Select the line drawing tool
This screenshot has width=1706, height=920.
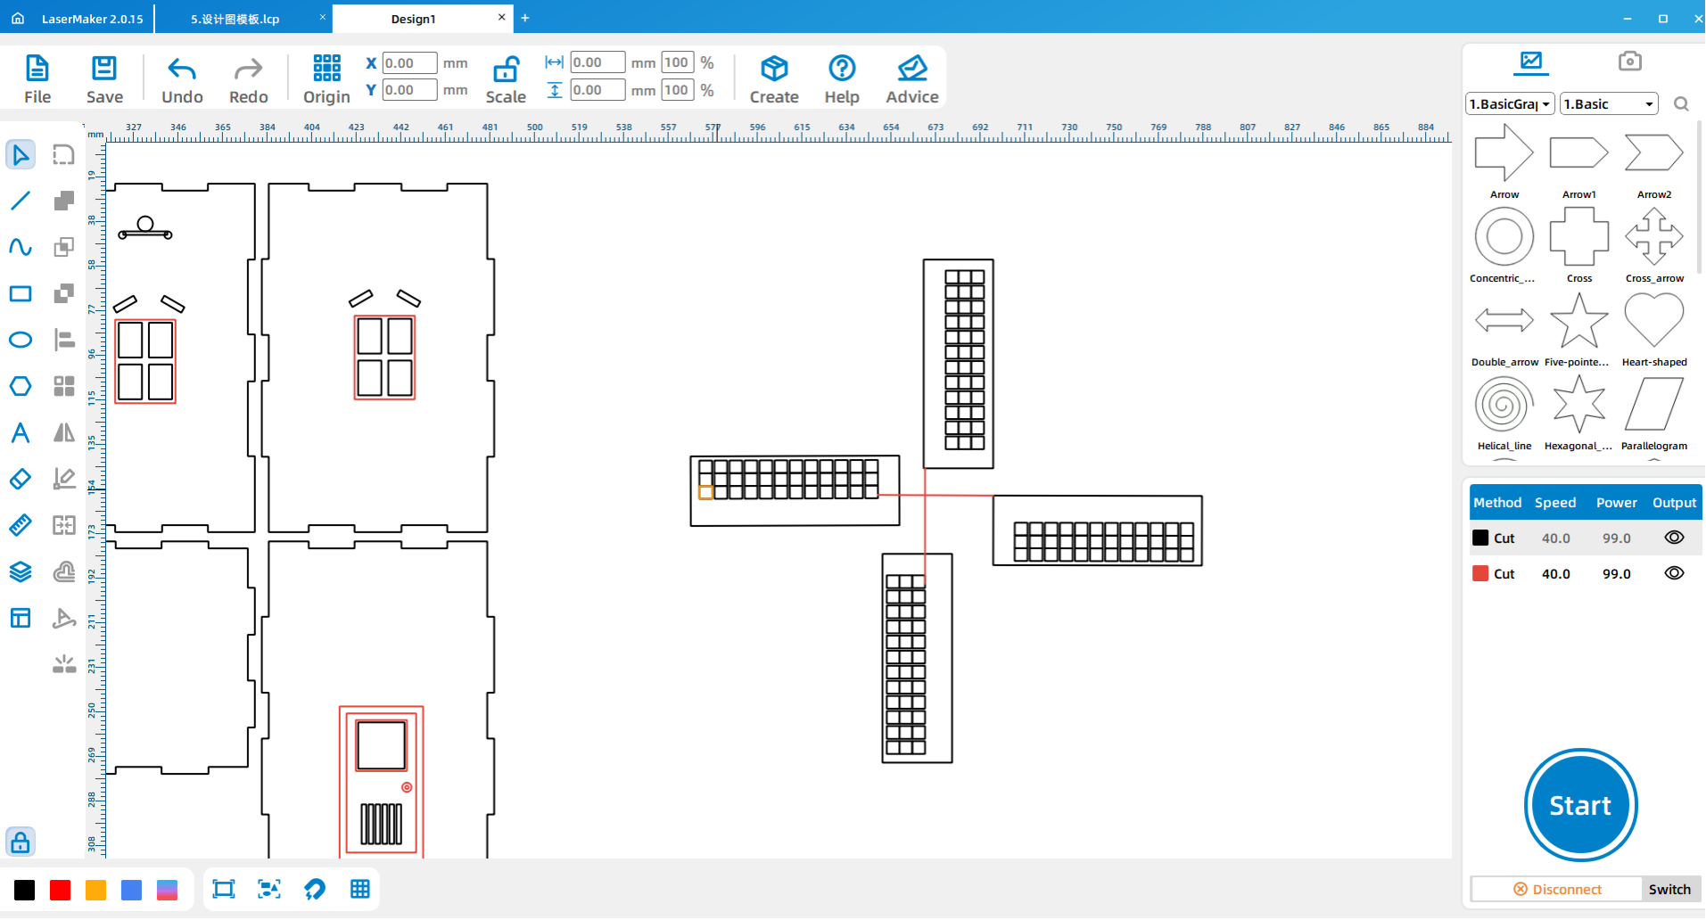click(x=21, y=201)
